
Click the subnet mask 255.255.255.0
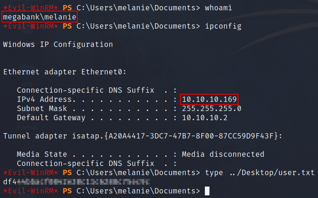(212, 109)
